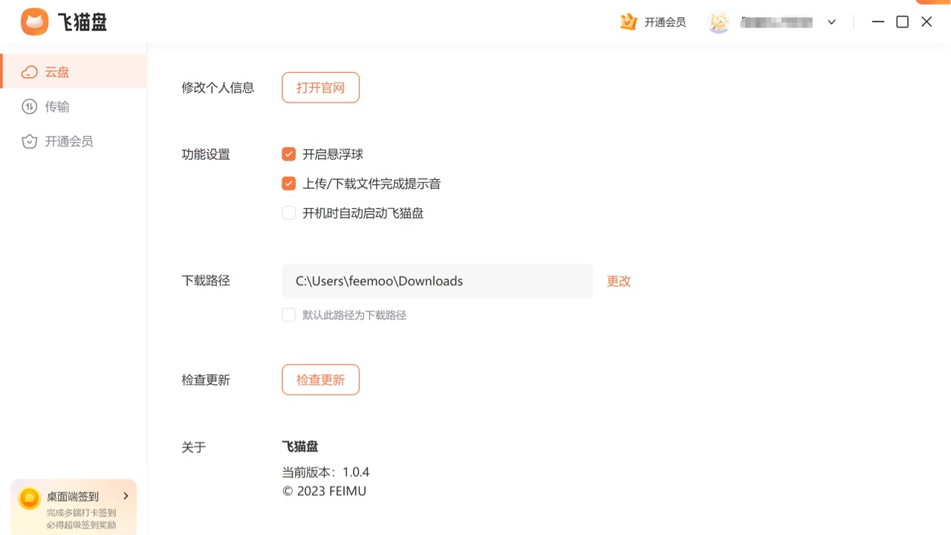
Task: Click 更改 to change download path
Action: tap(618, 281)
